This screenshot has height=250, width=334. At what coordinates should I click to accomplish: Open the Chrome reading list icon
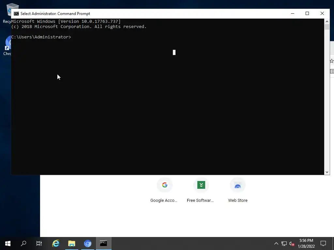coord(332,71)
